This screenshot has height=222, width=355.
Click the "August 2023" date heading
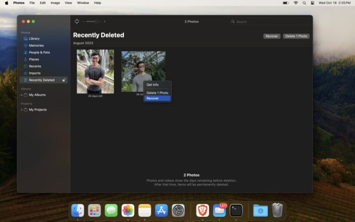pyautogui.click(x=83, y=43)
